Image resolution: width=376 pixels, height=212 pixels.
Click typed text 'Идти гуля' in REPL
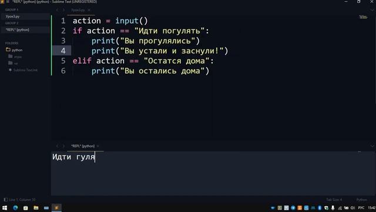[73, 157]
